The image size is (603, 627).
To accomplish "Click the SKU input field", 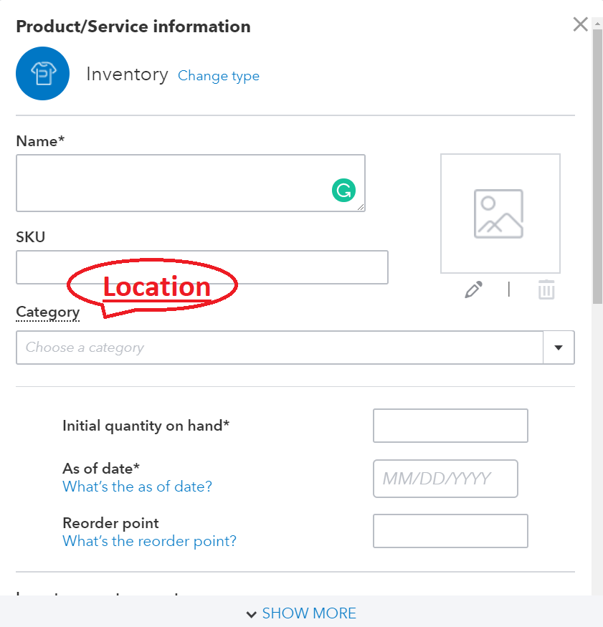I will click(201, 267).
